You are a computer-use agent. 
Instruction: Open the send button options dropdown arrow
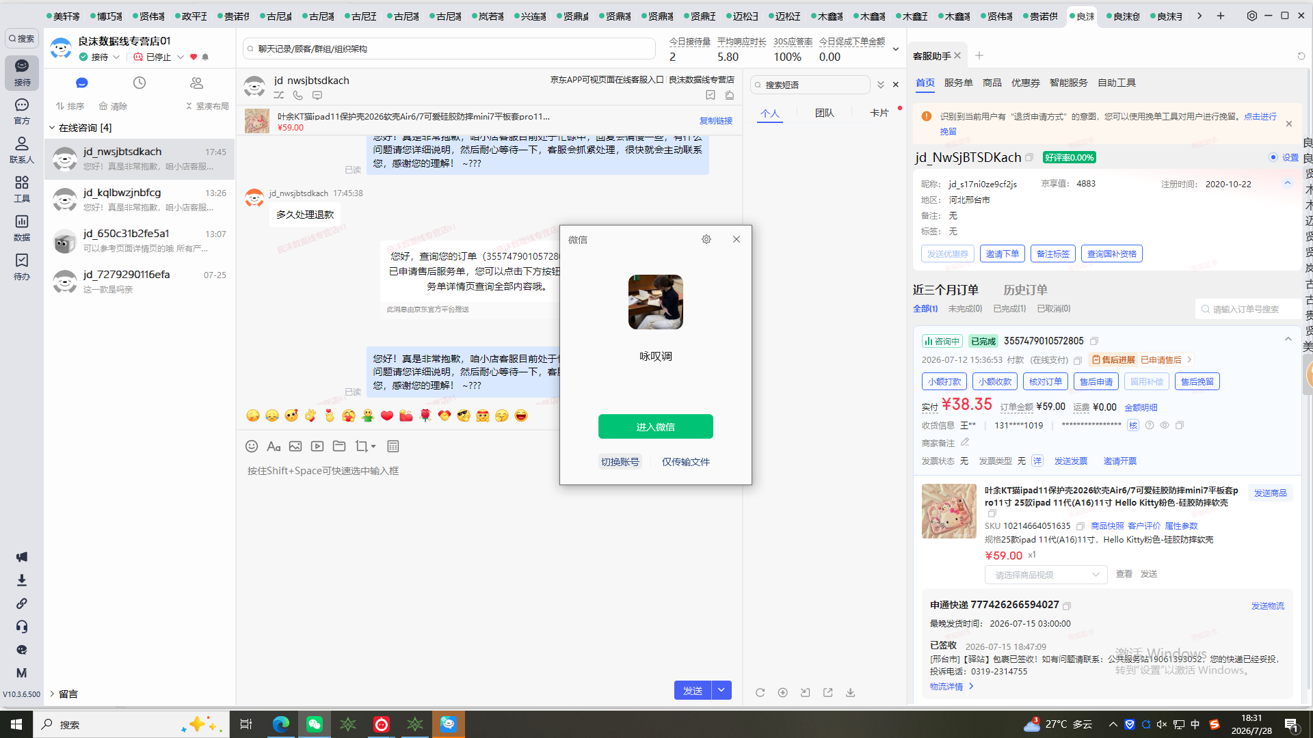click(x=721, y=690)
